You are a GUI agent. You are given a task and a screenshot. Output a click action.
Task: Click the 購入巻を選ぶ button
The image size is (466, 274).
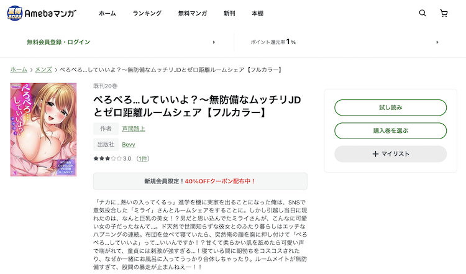(x=390, y=130)
